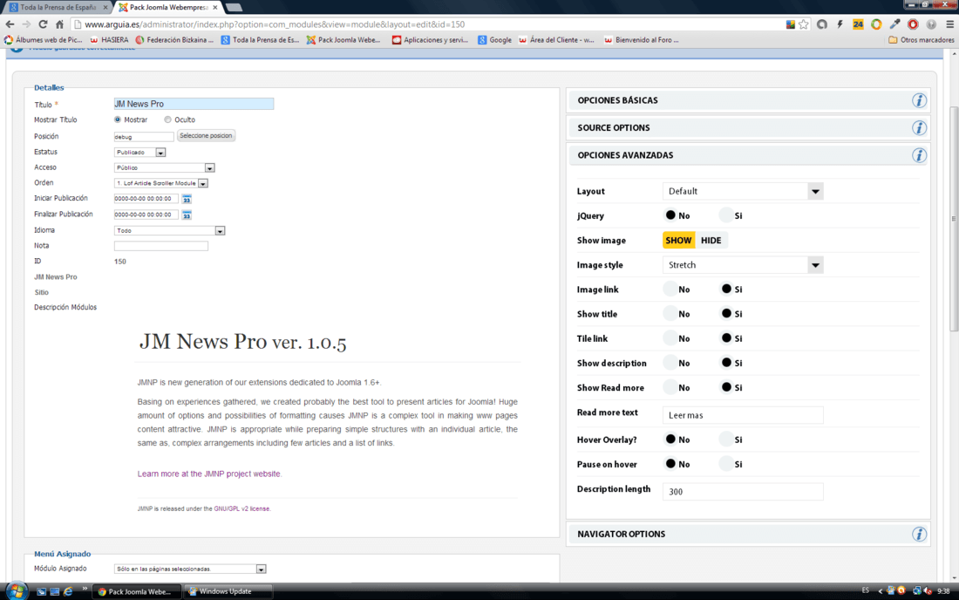Open the HASIERA bookmark

(110, 40)
